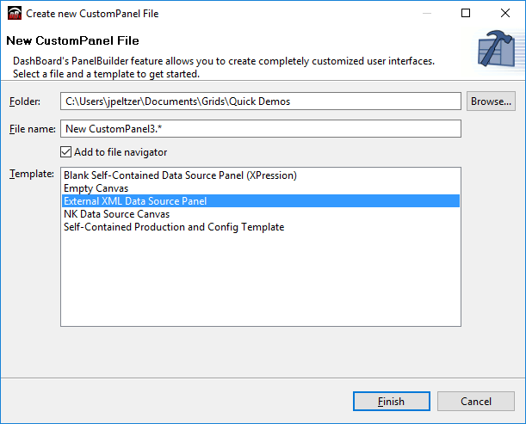
Task: Select the Empty Canvas template
Action: 96,188
